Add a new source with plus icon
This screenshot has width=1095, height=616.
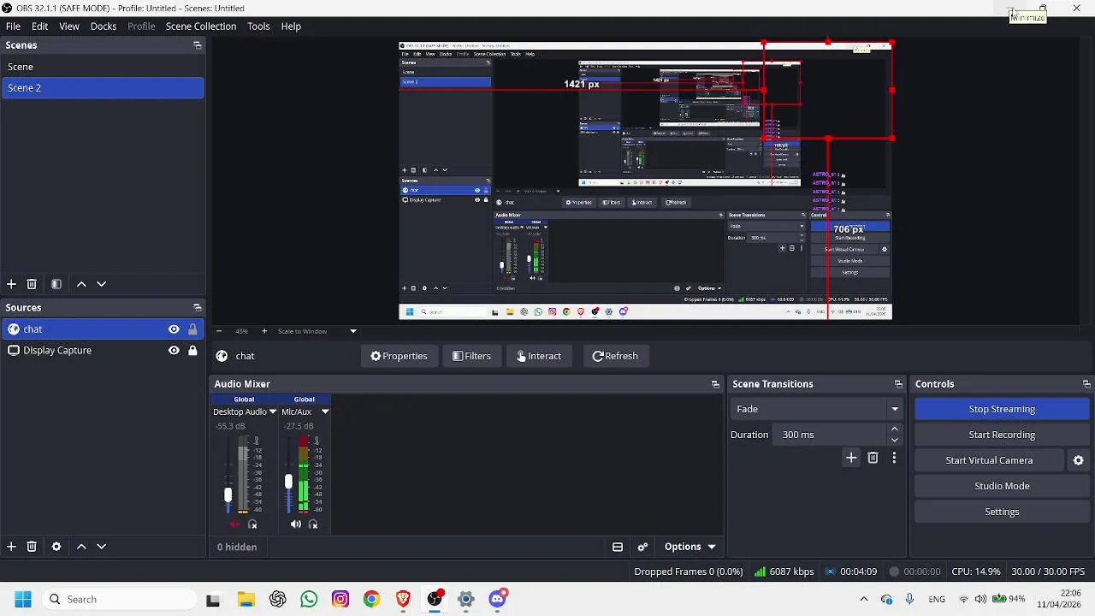tap(11, 547)
